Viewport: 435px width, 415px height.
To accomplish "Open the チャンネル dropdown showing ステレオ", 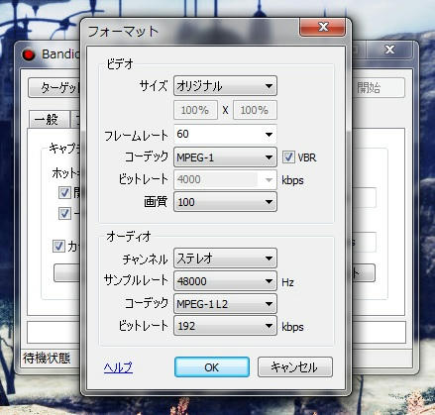I will [225, 259].
